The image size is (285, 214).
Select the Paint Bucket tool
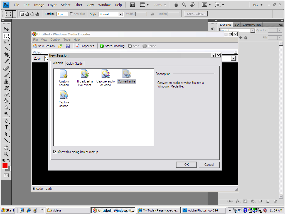point(6,101)
